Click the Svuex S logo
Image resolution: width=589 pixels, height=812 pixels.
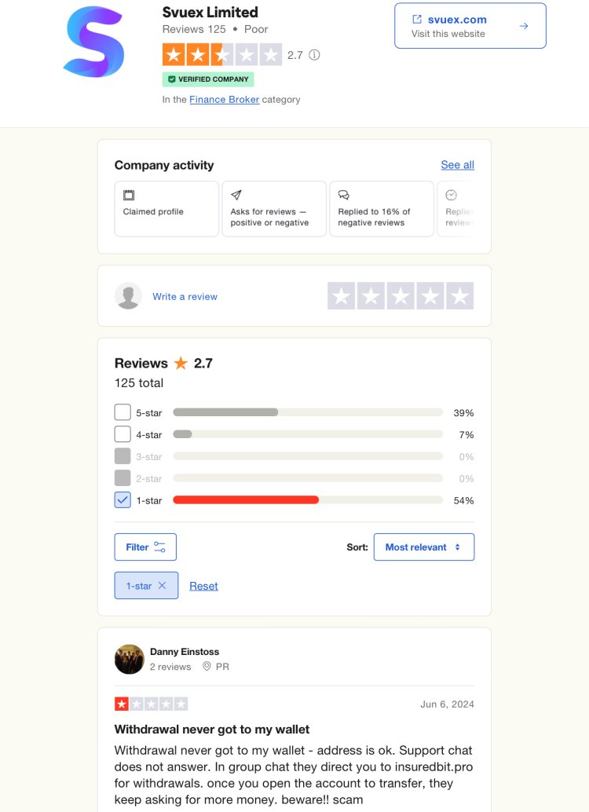[x=94, y=42]
